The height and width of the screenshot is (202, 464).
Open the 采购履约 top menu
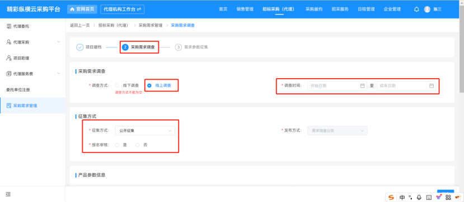314,9
